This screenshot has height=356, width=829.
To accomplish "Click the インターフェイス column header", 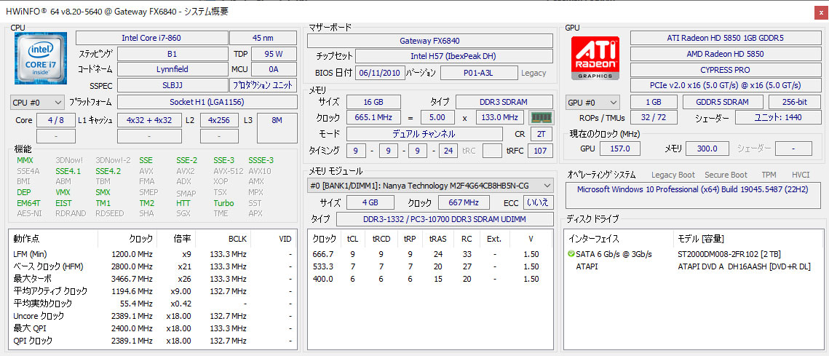I will coord(619,239).
